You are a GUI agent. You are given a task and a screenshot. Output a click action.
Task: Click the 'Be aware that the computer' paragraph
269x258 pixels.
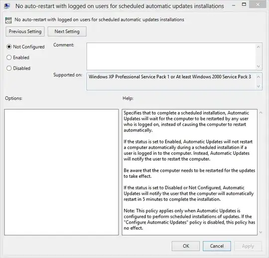pos(189,173)
